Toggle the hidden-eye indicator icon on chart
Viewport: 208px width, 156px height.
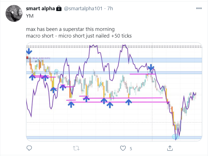[35, 62]
